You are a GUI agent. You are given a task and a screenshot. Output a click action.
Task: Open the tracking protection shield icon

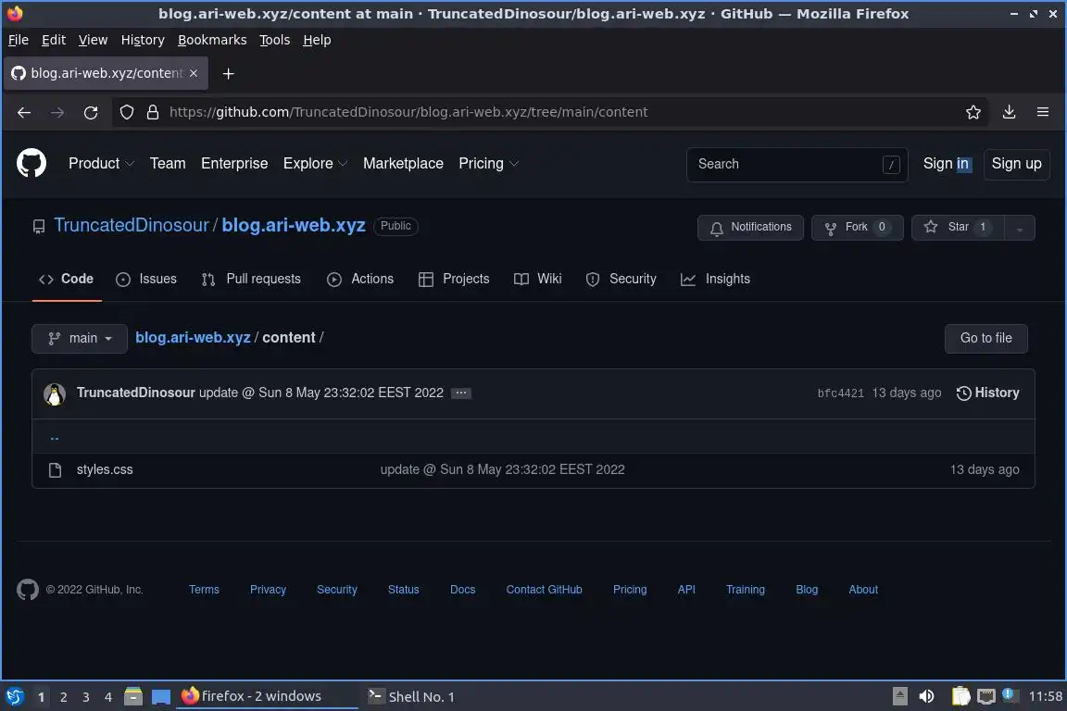(x=127, y=112)
